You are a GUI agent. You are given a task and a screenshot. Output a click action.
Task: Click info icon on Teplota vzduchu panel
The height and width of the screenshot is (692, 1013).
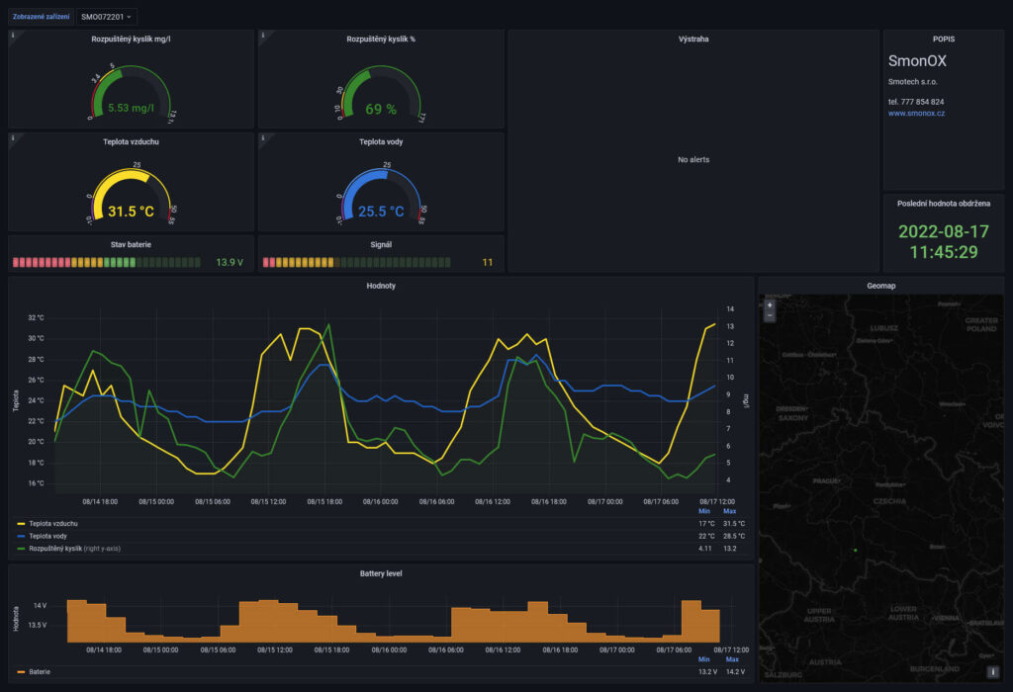click(13, 138)
